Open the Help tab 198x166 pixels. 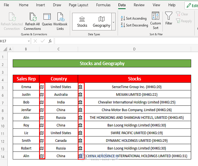tap(172, 5)
